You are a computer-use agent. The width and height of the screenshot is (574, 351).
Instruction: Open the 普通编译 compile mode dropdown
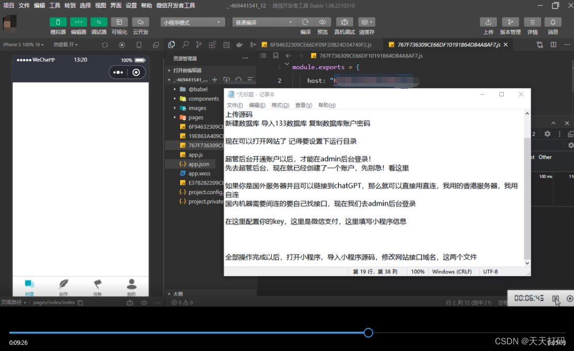[x=264, y=22]
